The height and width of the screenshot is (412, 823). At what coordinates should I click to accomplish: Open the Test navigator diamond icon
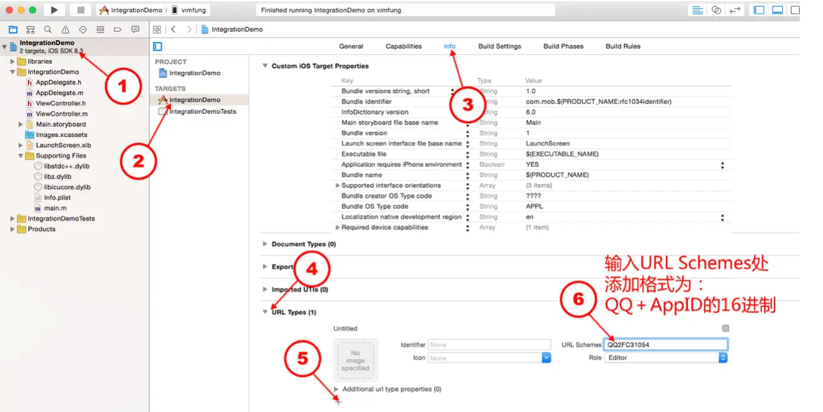click(83, 30)
